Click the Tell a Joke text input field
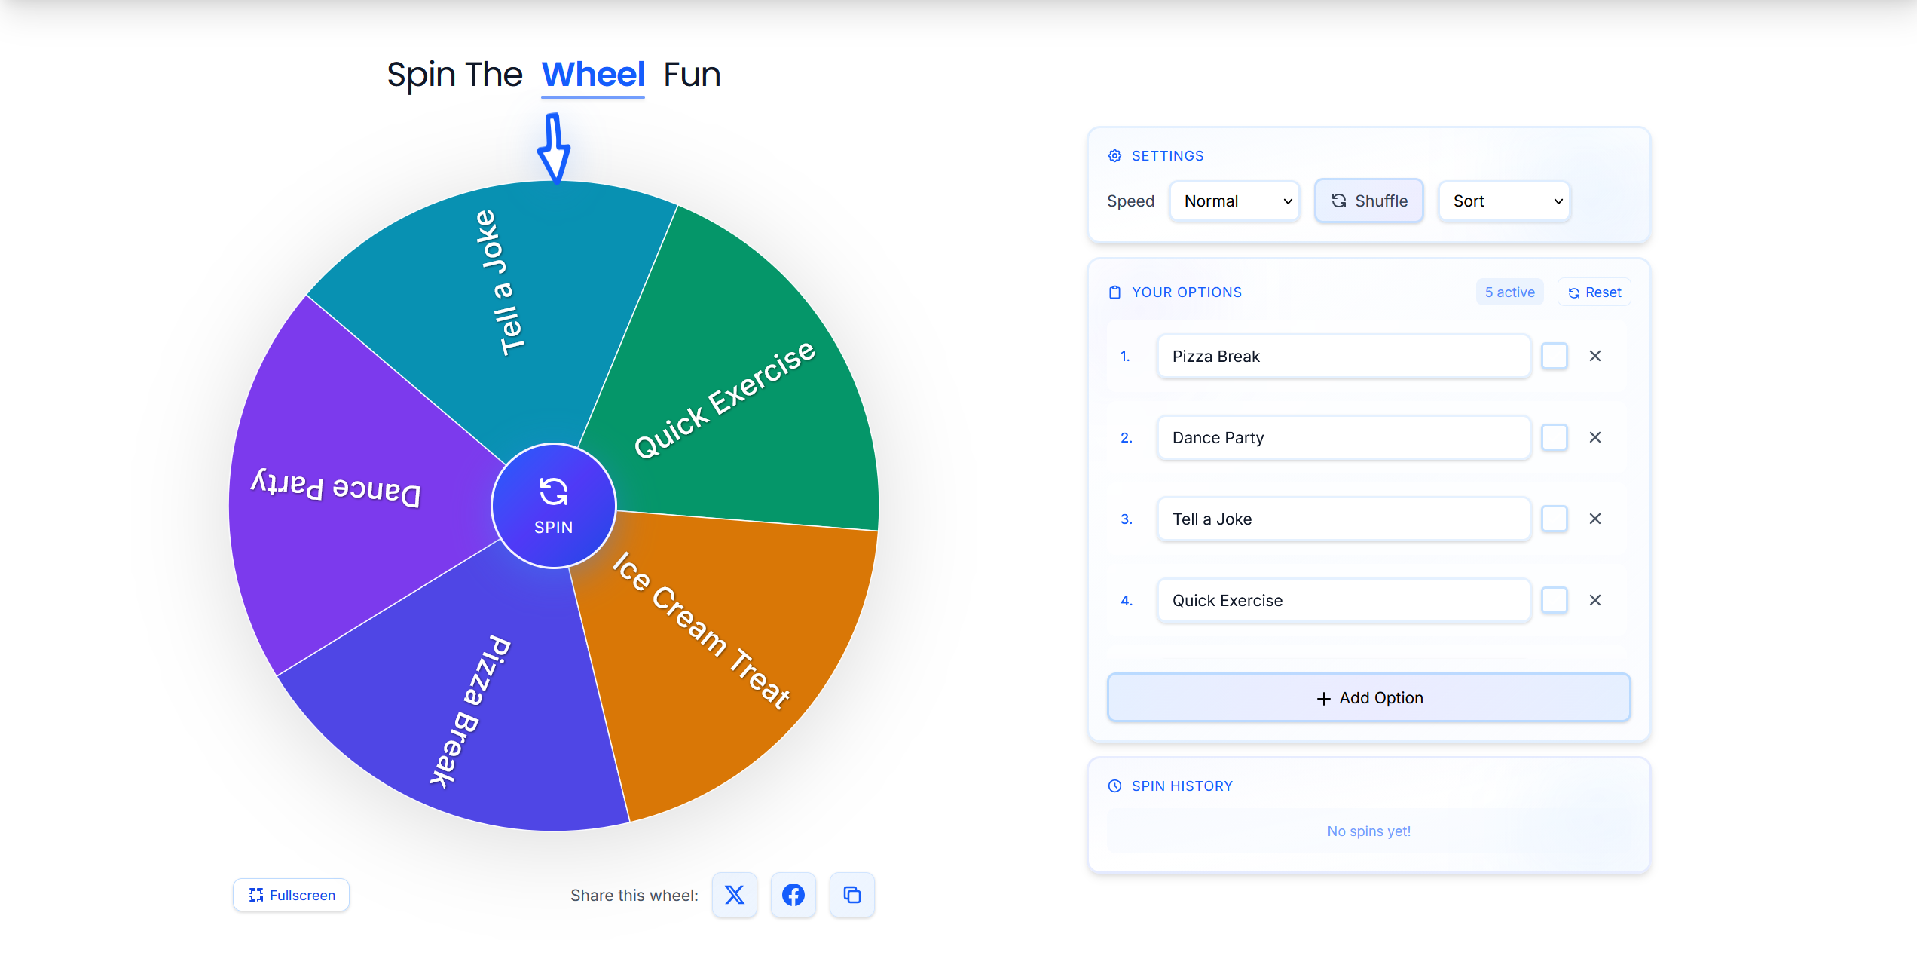1917x980 pixels. (1342, 519)
